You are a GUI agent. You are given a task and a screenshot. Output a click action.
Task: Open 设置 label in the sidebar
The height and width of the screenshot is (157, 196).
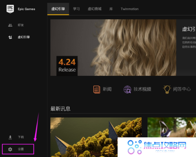pos(21,149)
